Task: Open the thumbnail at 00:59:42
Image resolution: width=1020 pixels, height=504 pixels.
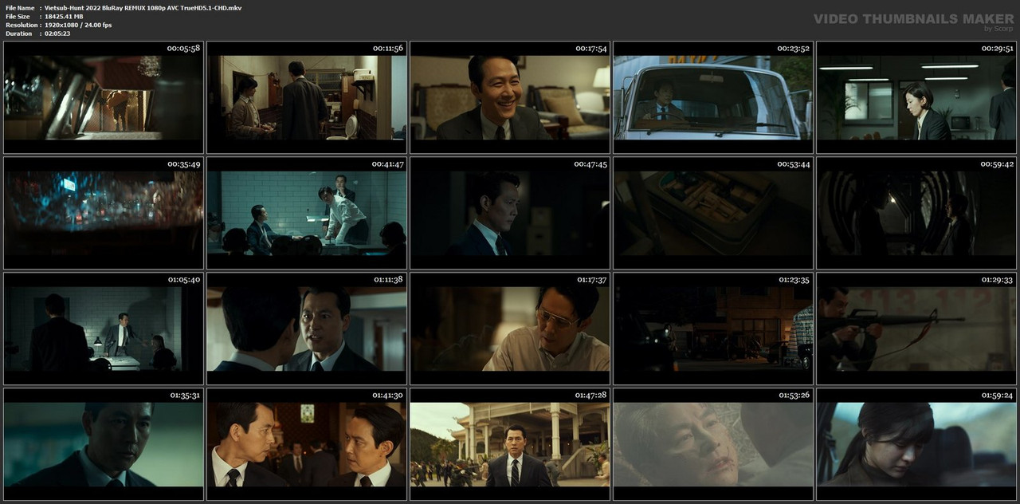Action: coord(916,213)
